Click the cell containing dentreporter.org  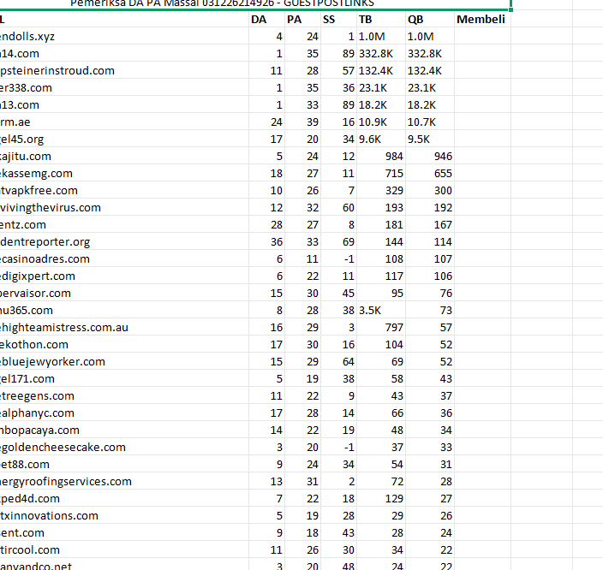click(124, 241)
